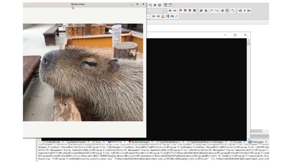The width and height of the screenshot is (292, 164).
Task: Close the Debugger tab
Action: (x=266, y=142)
